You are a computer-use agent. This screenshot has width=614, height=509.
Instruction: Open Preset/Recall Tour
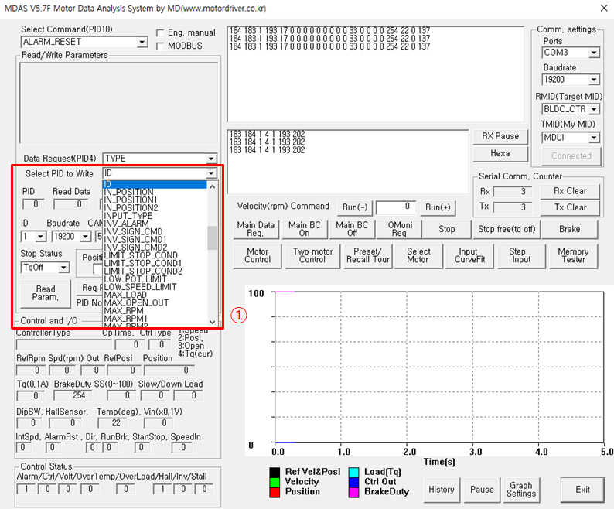click(x=367, y=256)
